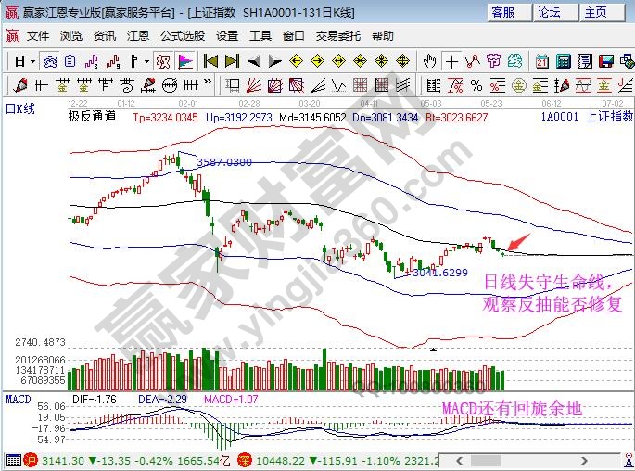
Task: Jump to the first record arrow icon
Action: point(210,61)
